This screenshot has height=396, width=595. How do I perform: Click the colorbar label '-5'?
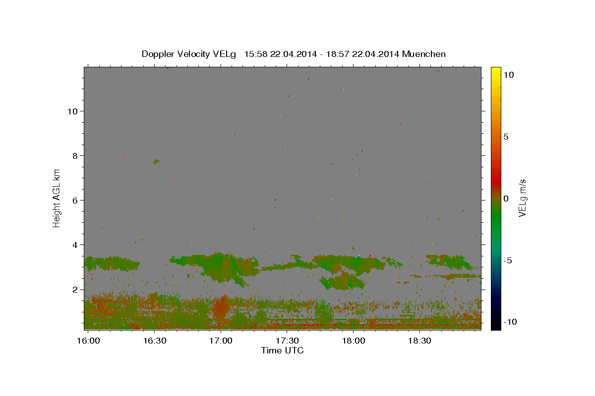508,260
